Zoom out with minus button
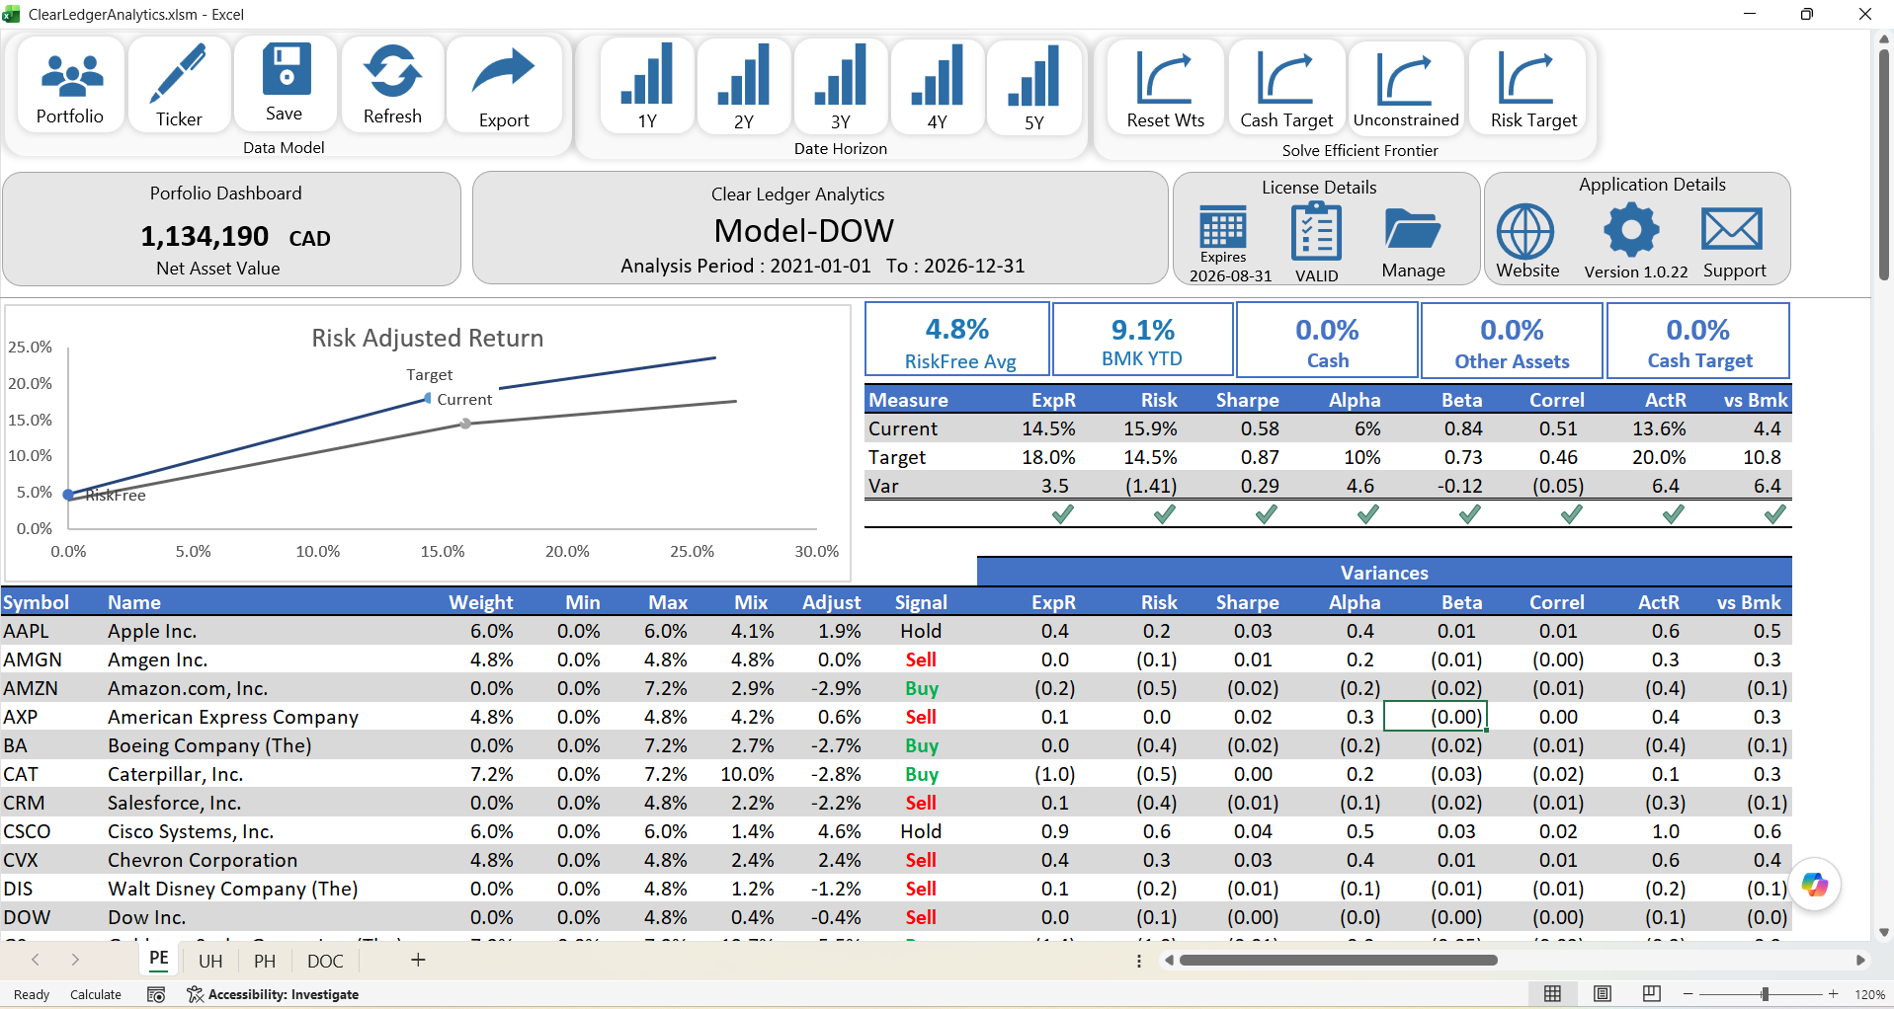 click(x=1688, y=994)
